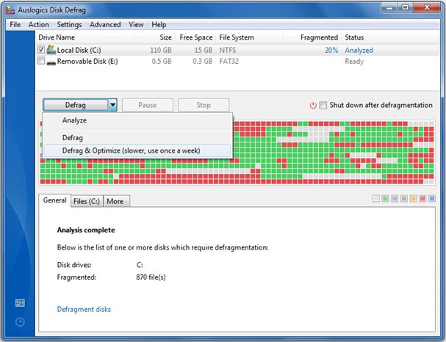Screen dimensions: 446x342
Task: Click the 15 GB free space value
Action: click(204, 51)
